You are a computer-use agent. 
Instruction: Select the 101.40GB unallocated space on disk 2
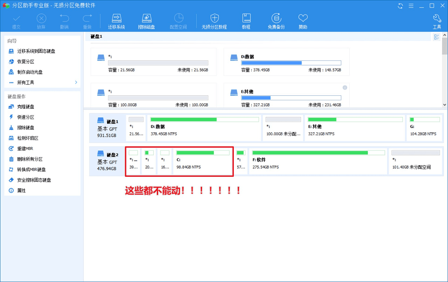click(414, 160)
